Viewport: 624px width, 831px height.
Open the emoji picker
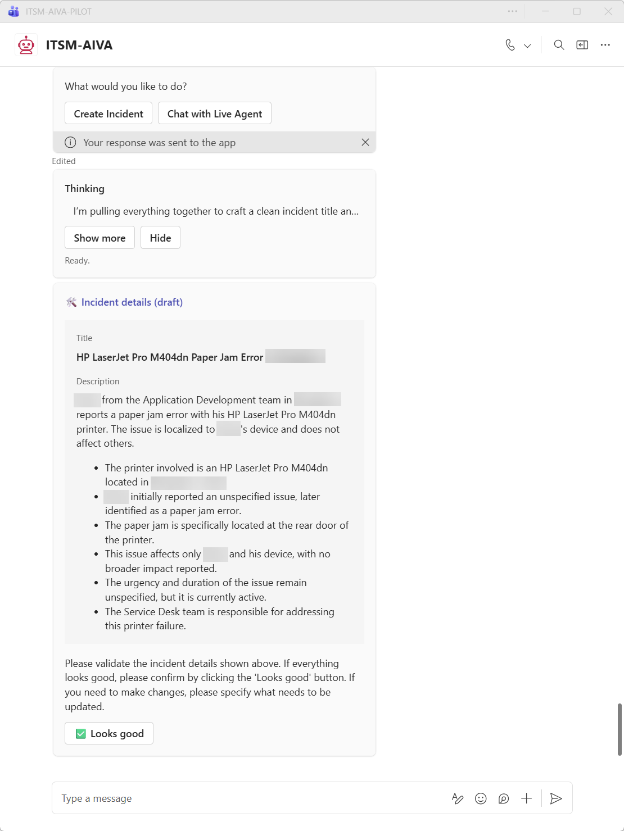tap(481, 798)
